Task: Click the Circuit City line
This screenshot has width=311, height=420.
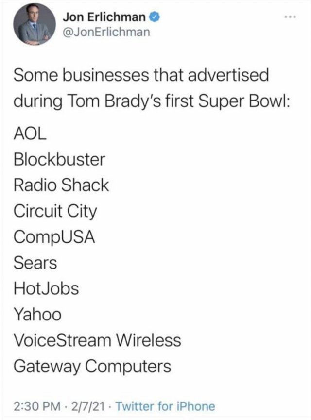Action: pyautogui.click(x=55, y=211)
